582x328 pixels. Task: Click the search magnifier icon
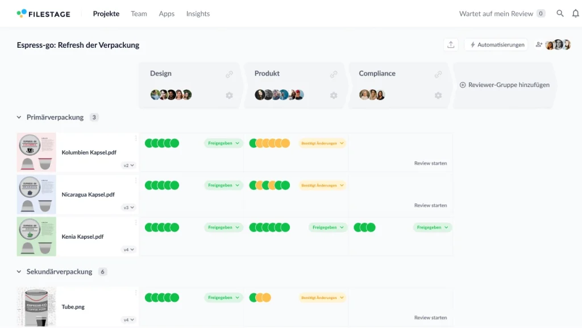(x=560, y=13)
